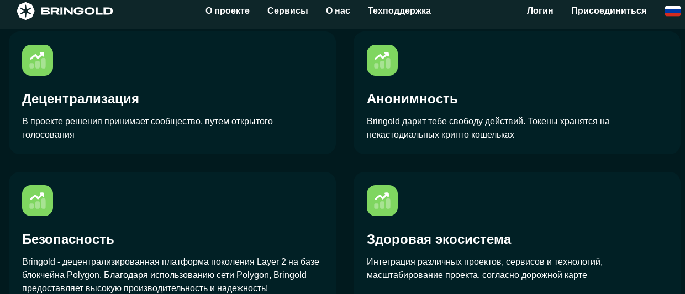Click the Анонимность heading
Viewport: 685px width, 294px height.
click(x=412, y=99)
